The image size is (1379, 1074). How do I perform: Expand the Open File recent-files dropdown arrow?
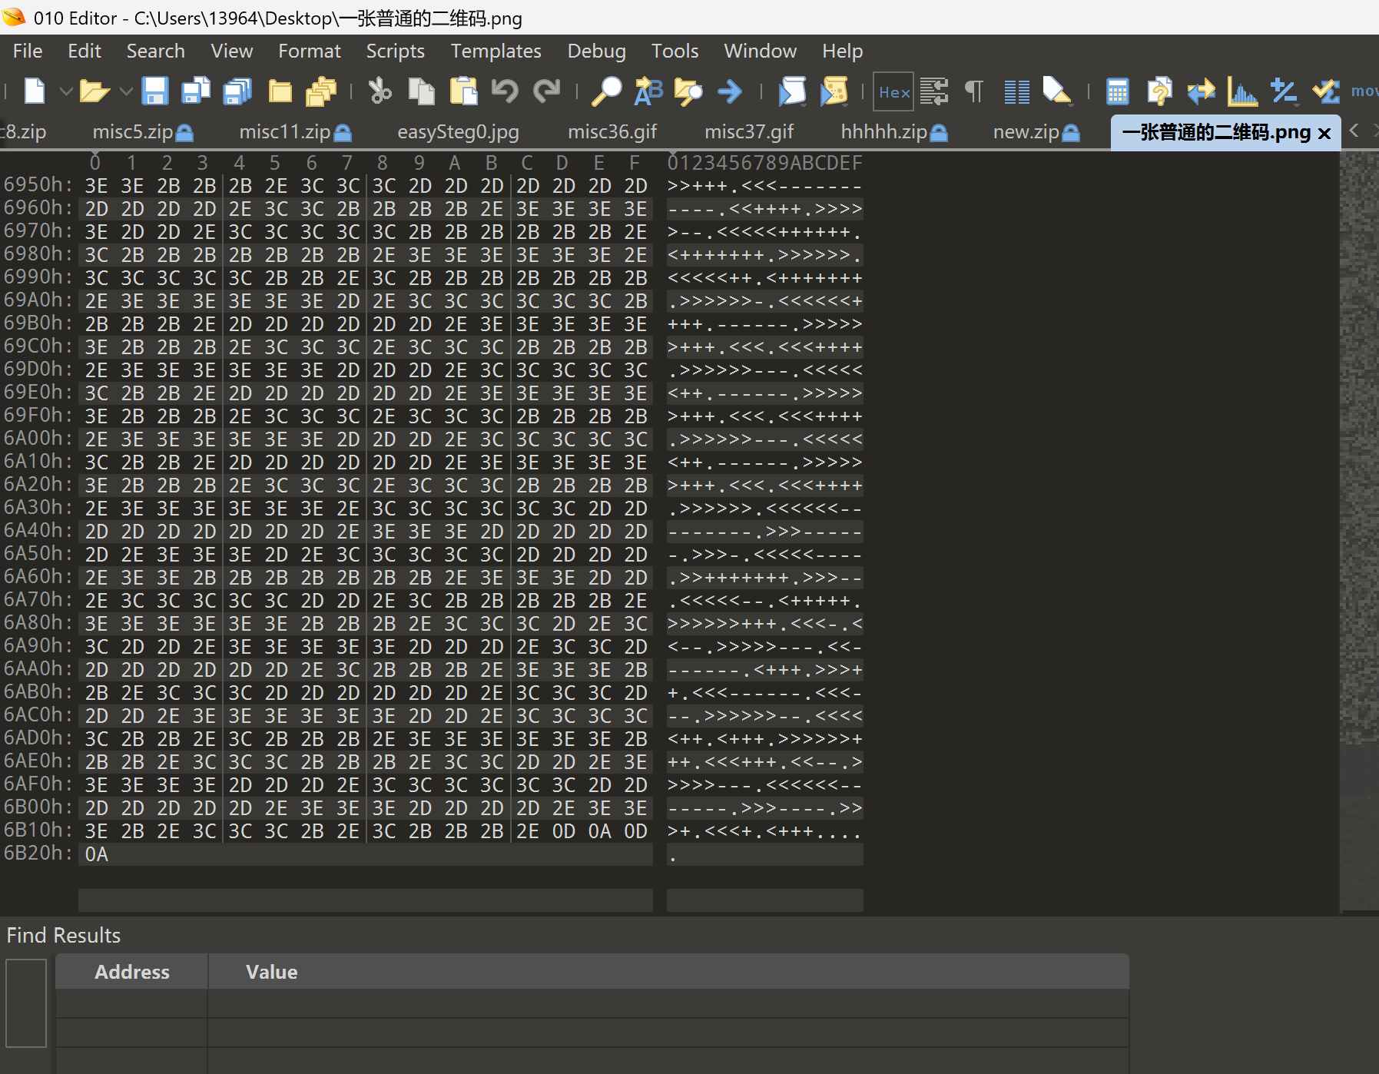pos(126,91)
